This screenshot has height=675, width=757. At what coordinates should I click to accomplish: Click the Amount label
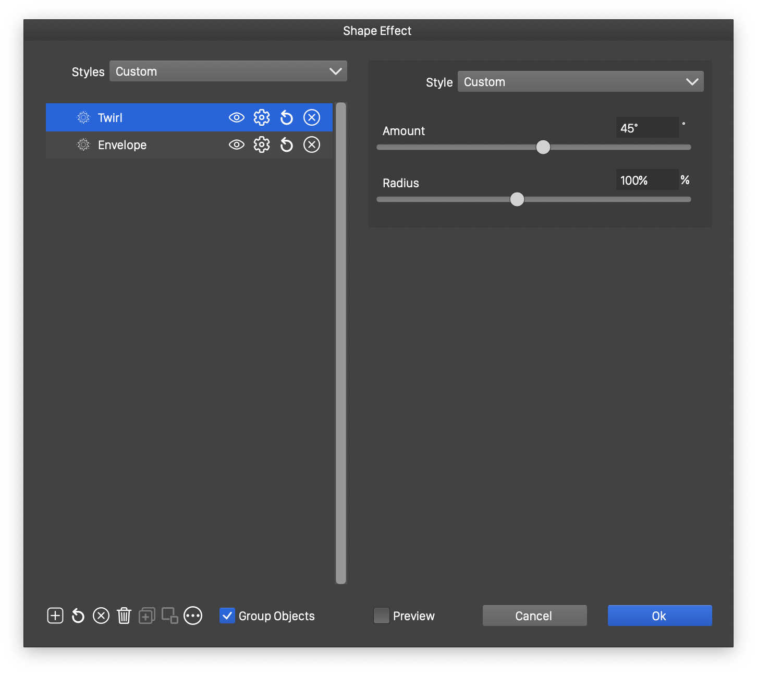tap(404, 131)
